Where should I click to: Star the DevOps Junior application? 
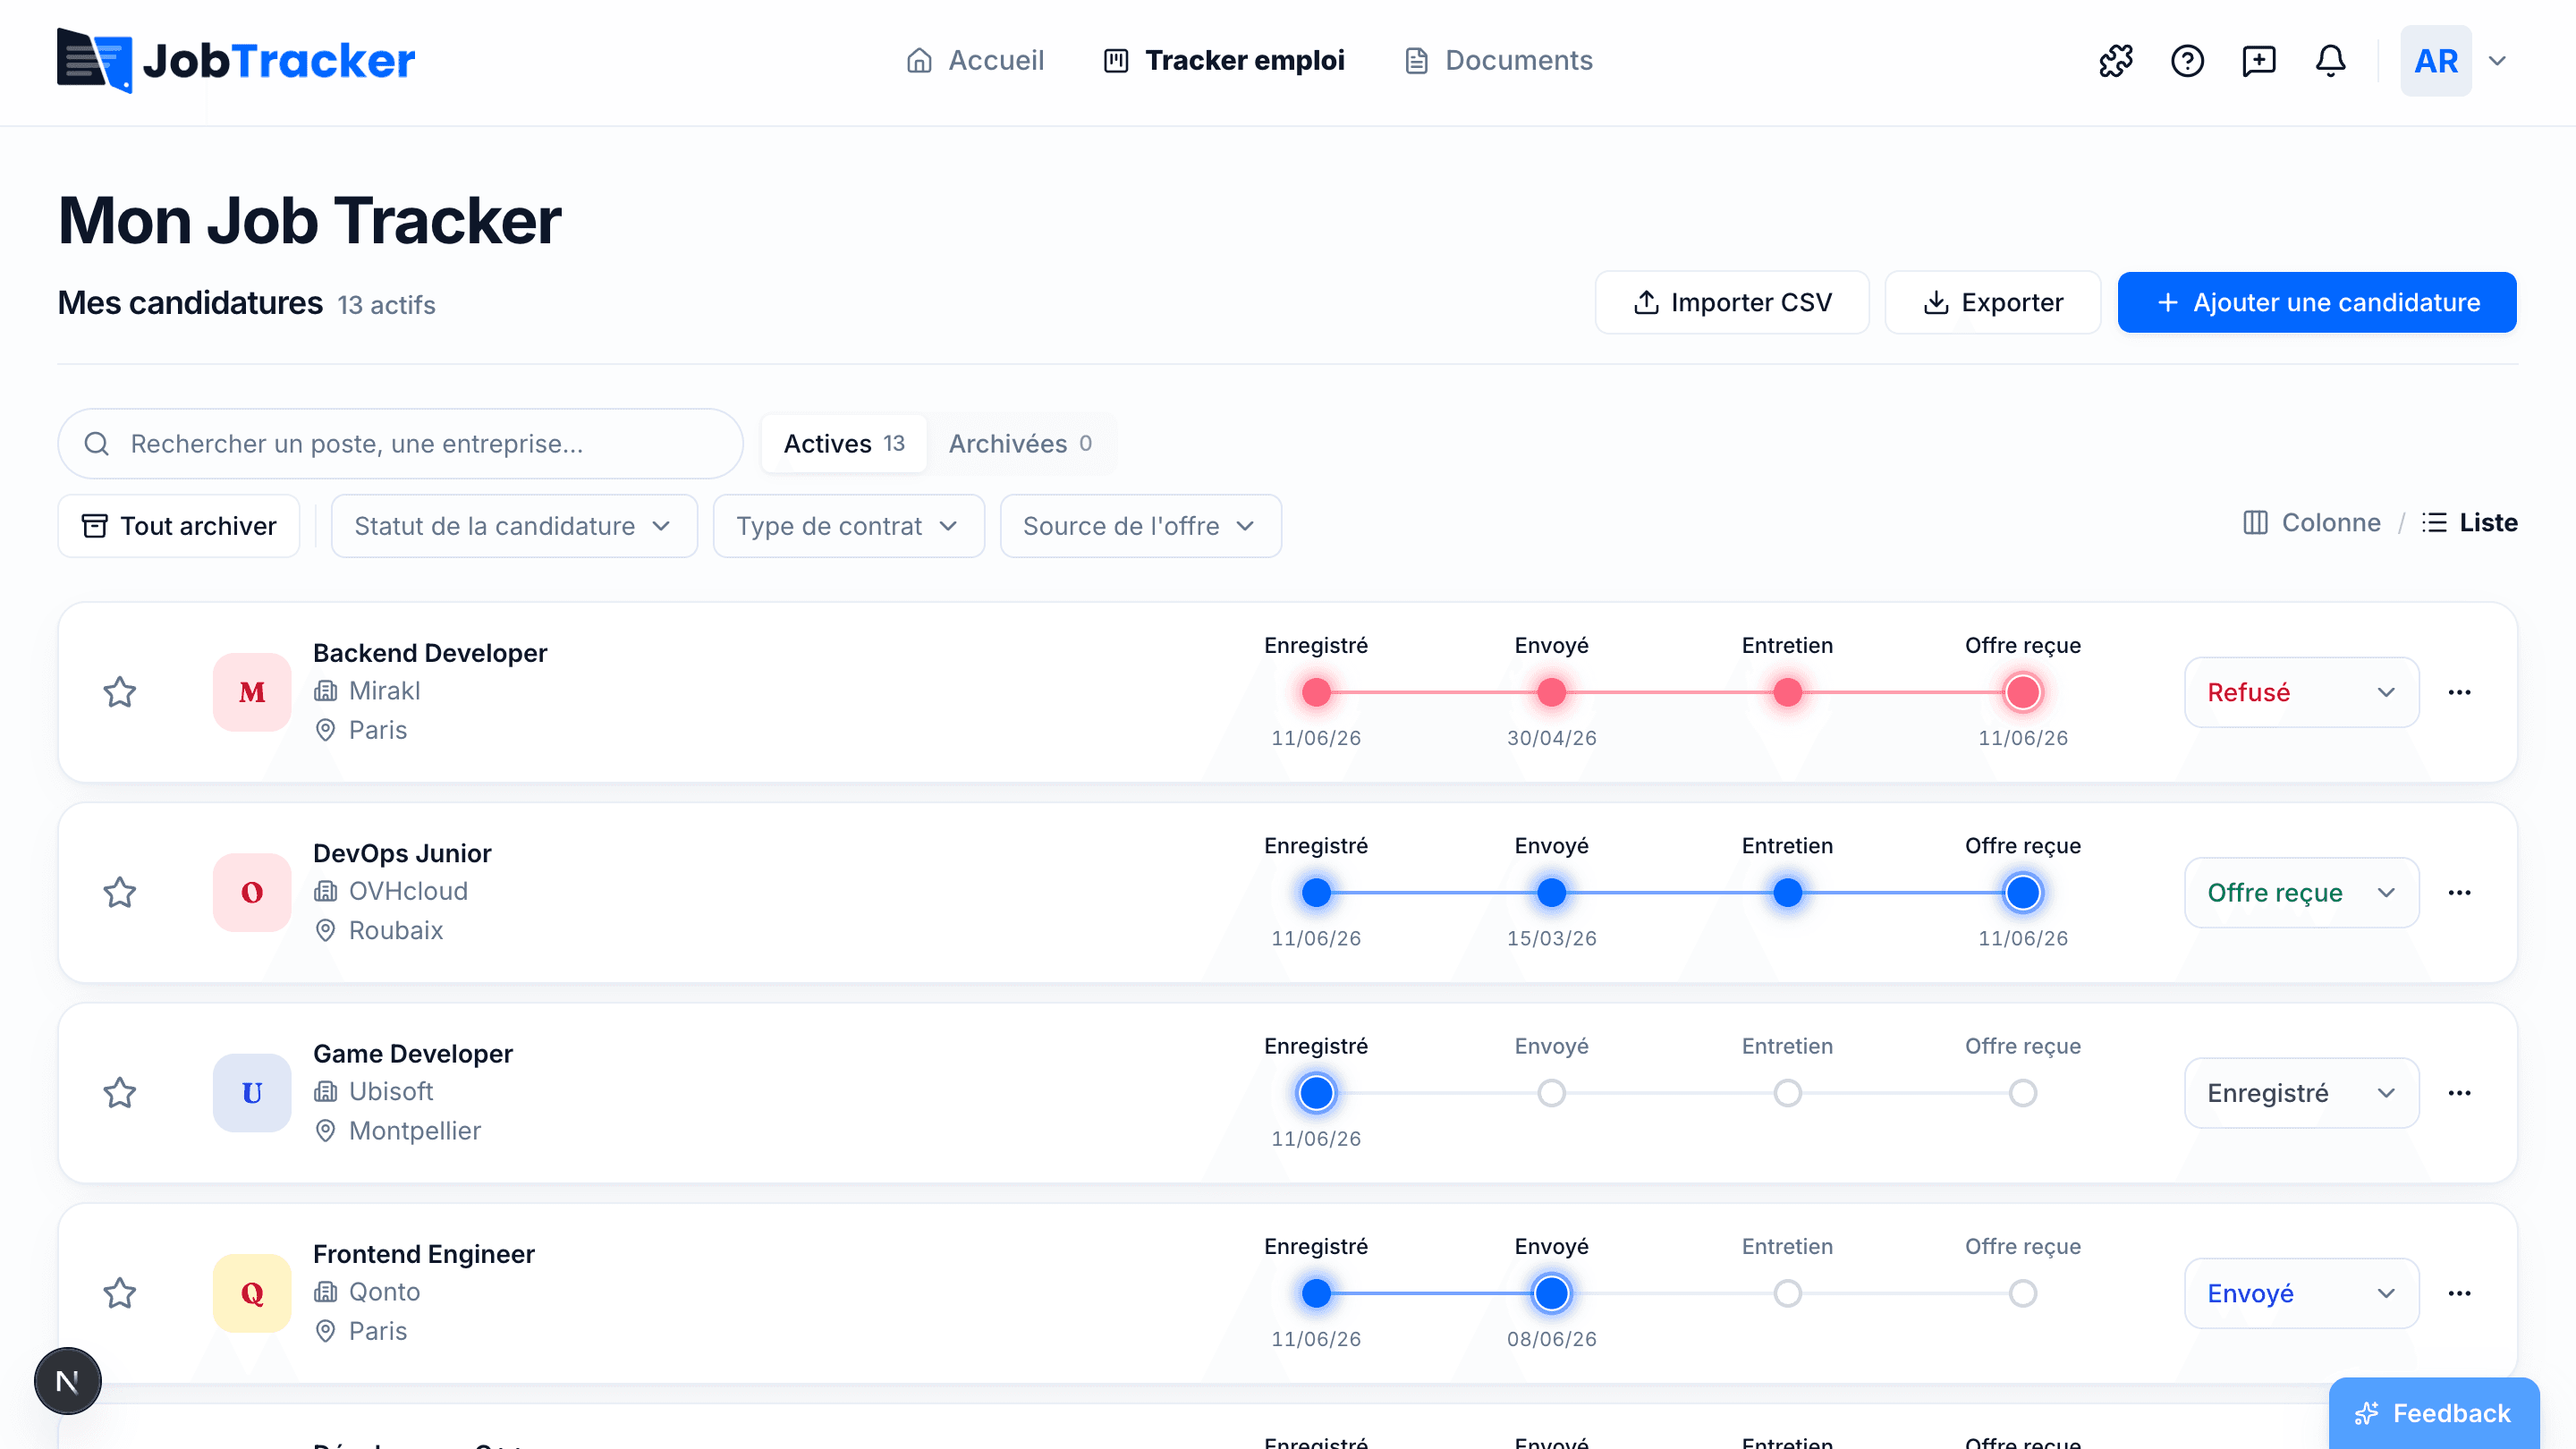[120, 892]
